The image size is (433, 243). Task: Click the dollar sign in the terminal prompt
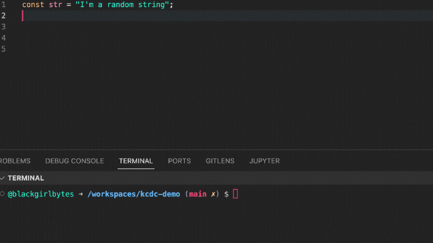tap(226, 194)
